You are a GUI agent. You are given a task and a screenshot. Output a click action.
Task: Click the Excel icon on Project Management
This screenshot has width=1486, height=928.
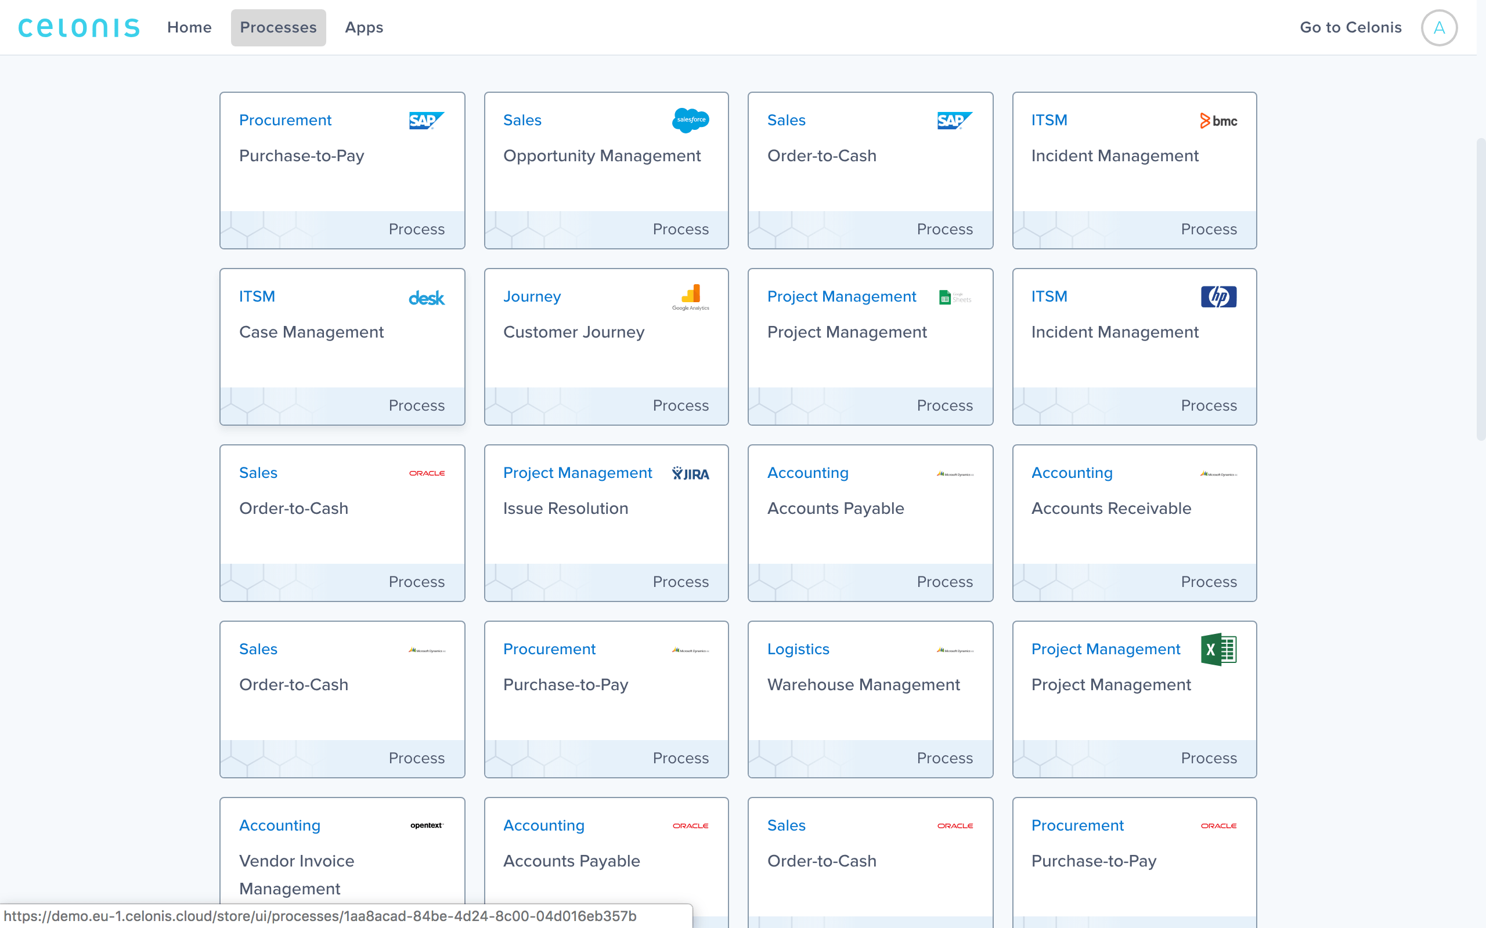coord(1218,650)
